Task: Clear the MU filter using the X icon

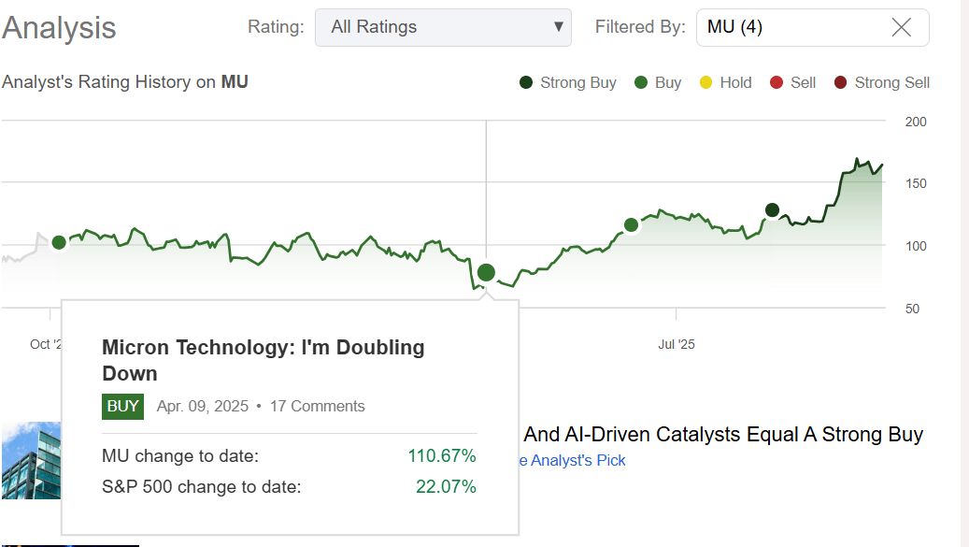Action: pos(901,27)
